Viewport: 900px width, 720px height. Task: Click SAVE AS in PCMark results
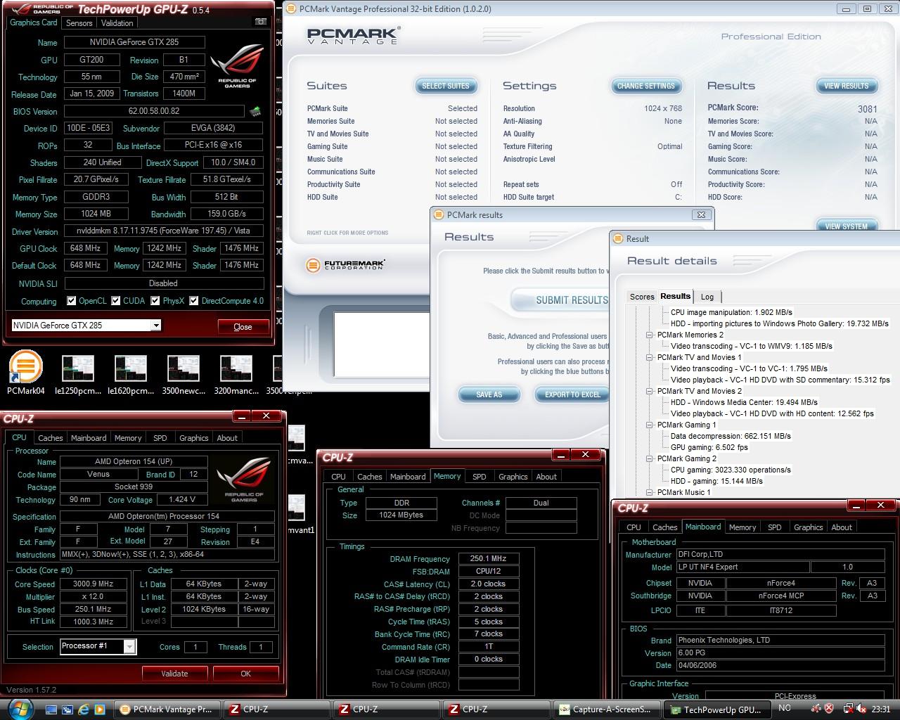(489, 394)
